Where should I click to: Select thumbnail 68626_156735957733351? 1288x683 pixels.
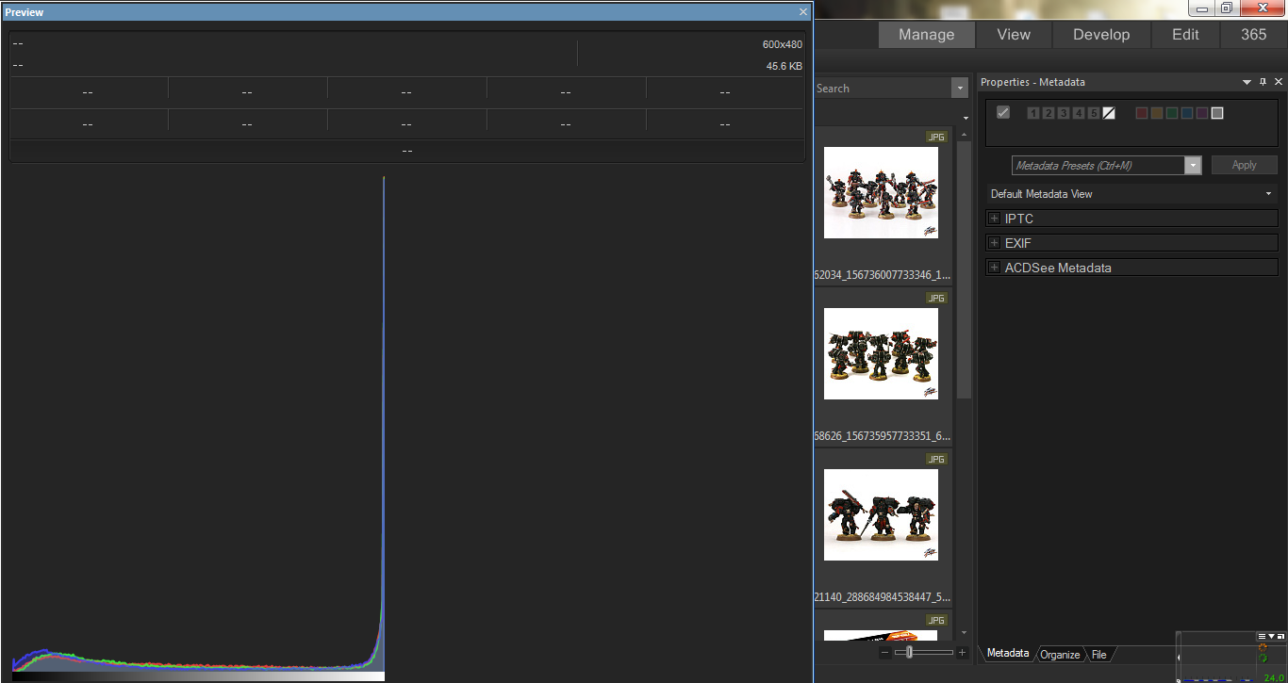point(881,353)
